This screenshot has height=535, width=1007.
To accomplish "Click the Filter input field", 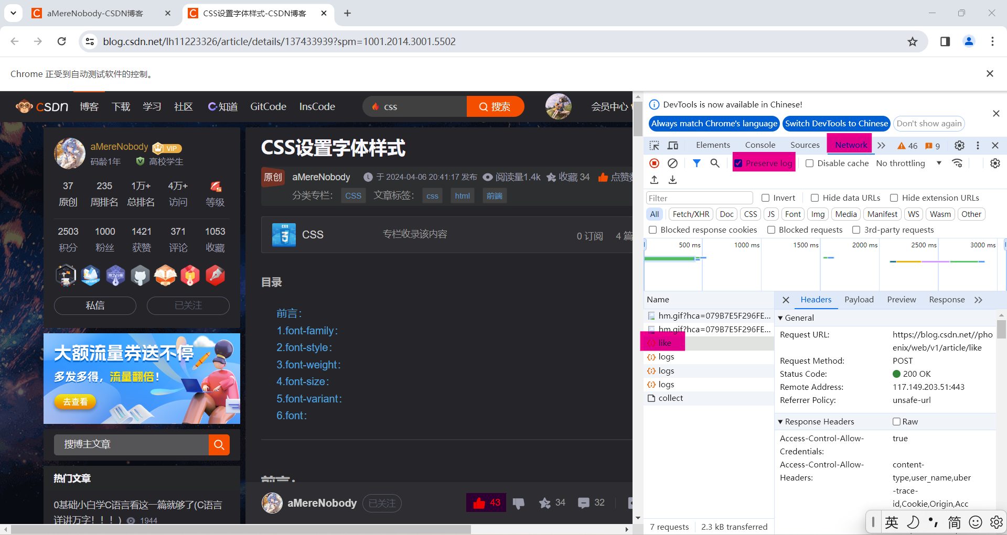I will [x=700, y=198].
